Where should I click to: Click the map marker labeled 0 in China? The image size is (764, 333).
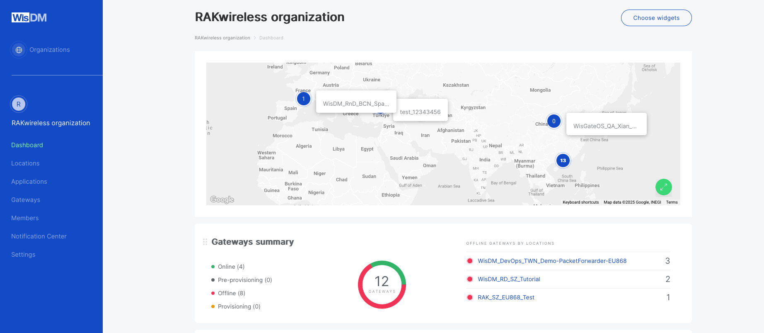tap(554, 121)
